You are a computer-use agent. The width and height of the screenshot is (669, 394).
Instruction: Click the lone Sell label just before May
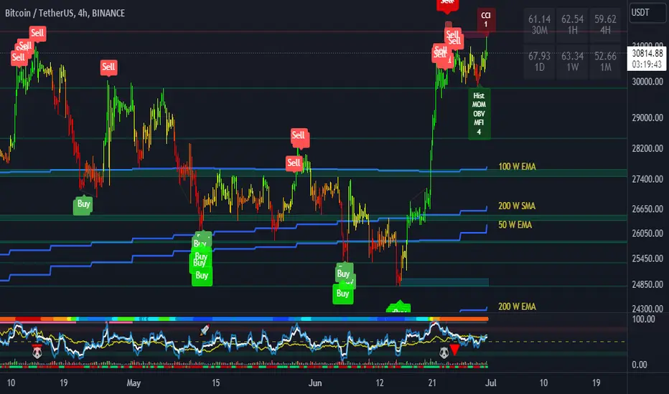108,67
